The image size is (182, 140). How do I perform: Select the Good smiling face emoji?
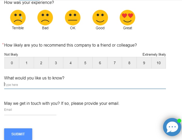click(x=100, y=18)
